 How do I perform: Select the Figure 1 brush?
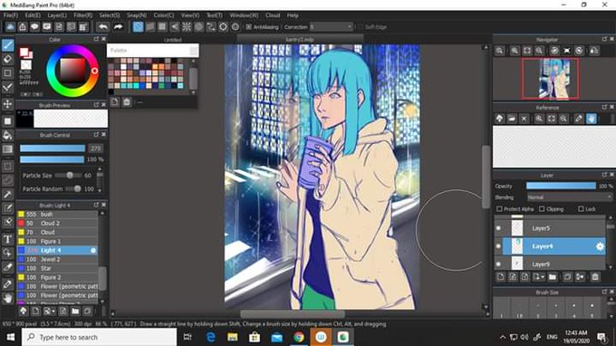[x=57, y=241]
